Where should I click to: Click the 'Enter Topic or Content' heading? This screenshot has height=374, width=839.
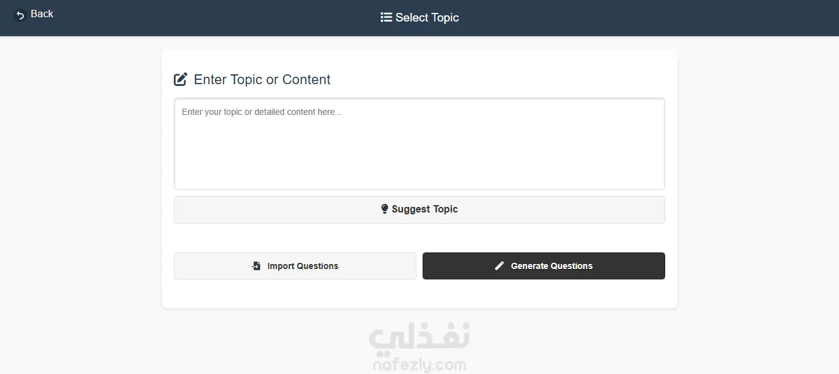coord(262,80)
